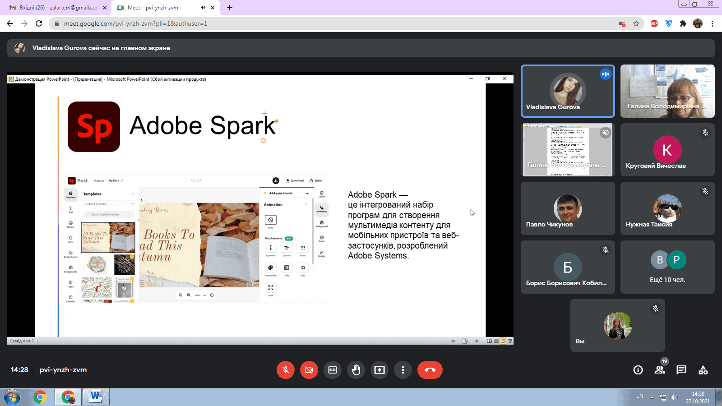Click the site lock icon in address bar

(57, 23)
